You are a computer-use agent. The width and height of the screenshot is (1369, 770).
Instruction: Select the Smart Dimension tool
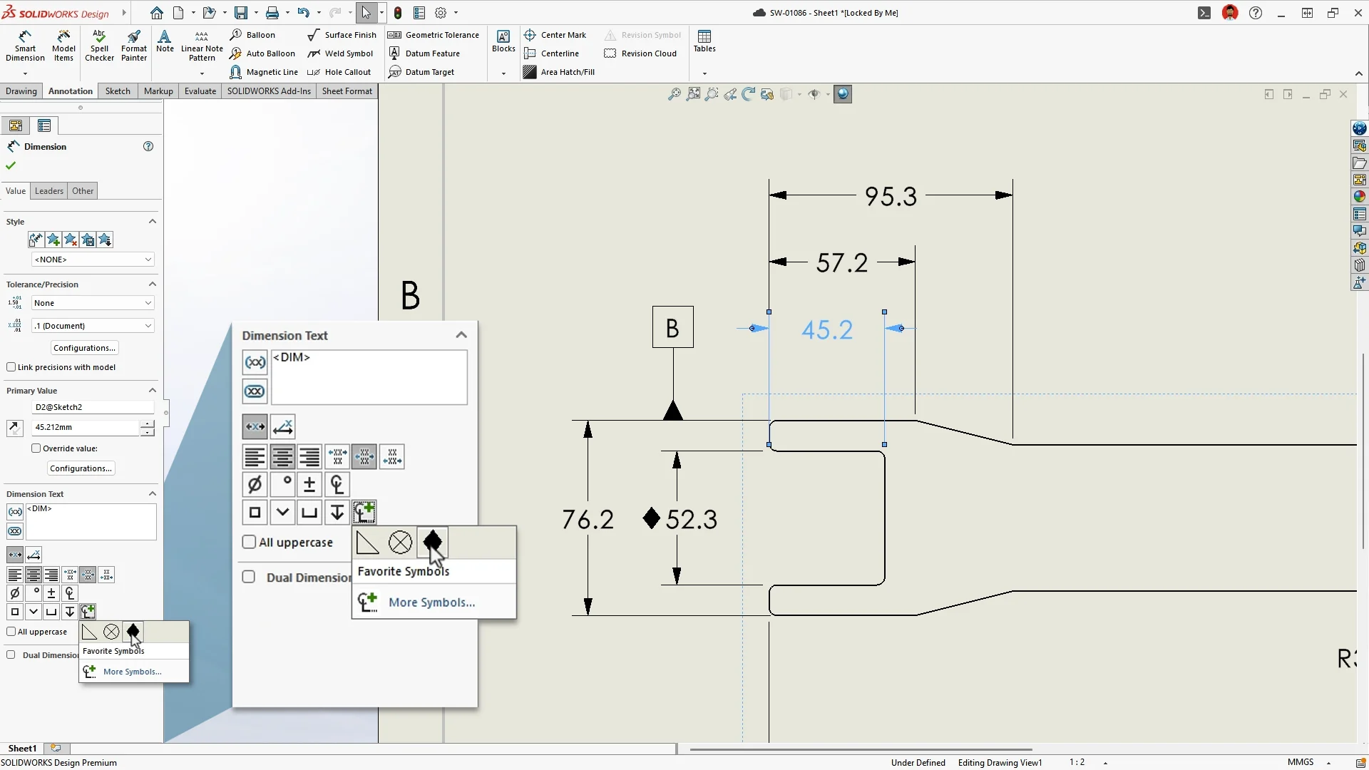pos(25,46)
